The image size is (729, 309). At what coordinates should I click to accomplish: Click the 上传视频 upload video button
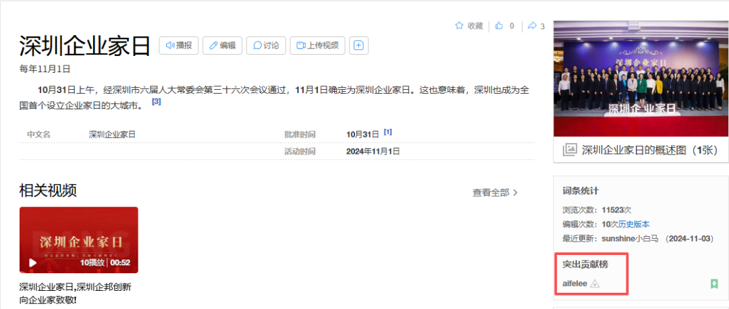pyautogui.click(x=317, y=45)
